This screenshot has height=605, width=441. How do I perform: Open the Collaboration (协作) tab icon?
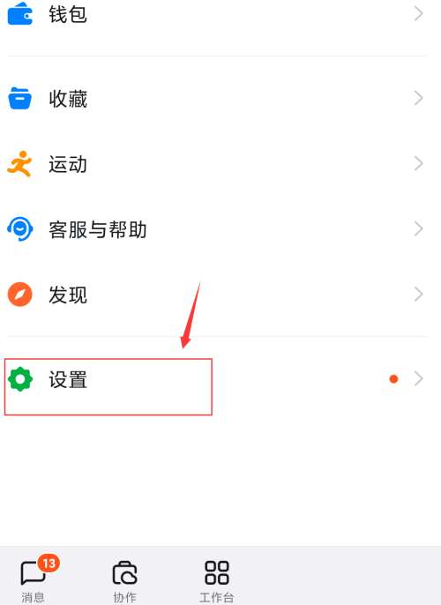point(124,572)
